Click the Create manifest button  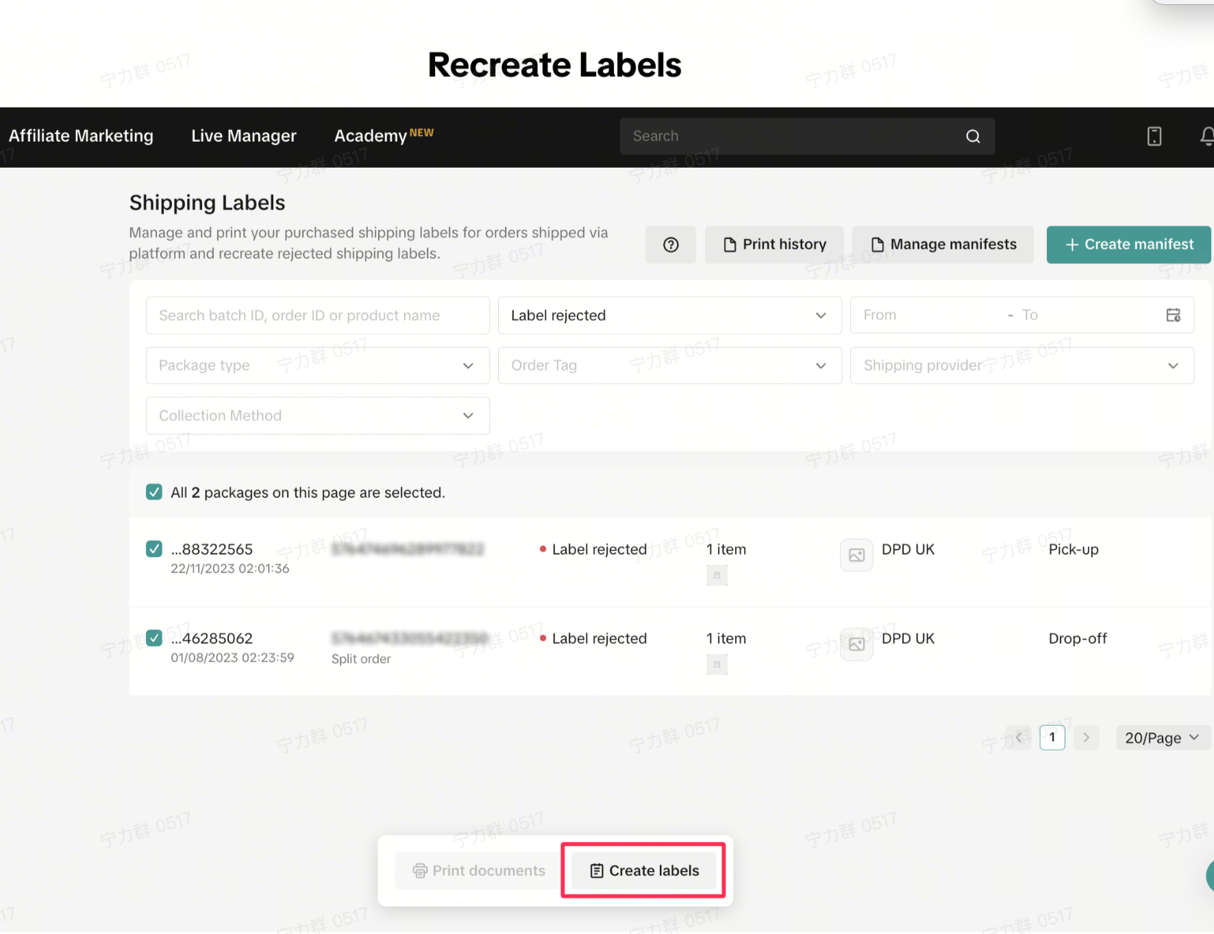pos(1128,244)
